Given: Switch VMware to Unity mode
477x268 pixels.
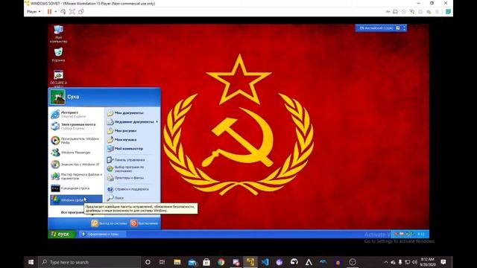Looking at the screenshot, I should click(81, 12).
